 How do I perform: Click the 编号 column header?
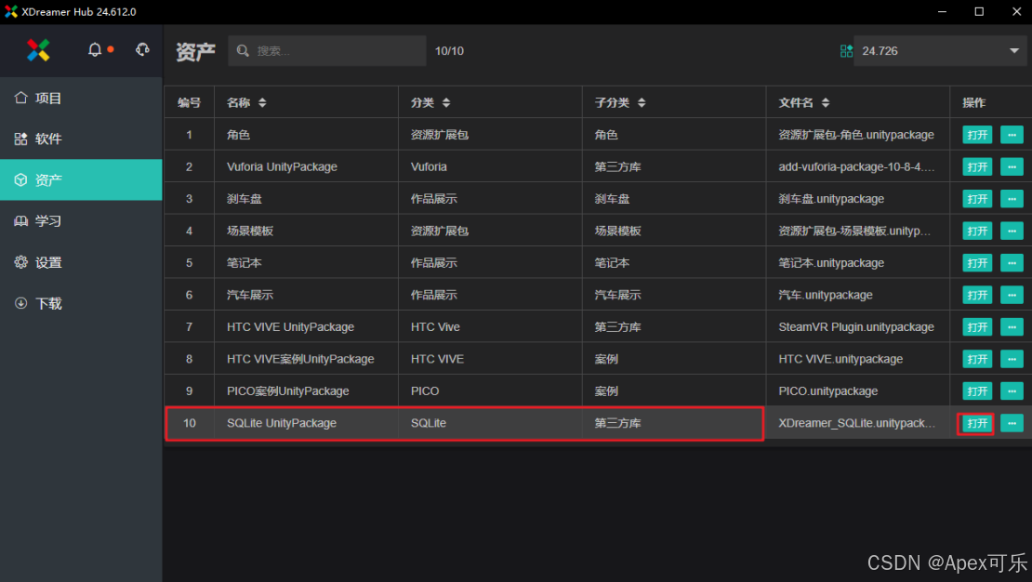point(189,102)
